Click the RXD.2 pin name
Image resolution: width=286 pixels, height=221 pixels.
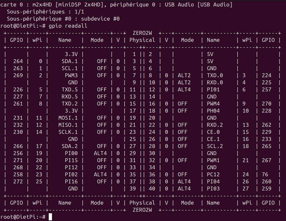click(215, 125)
